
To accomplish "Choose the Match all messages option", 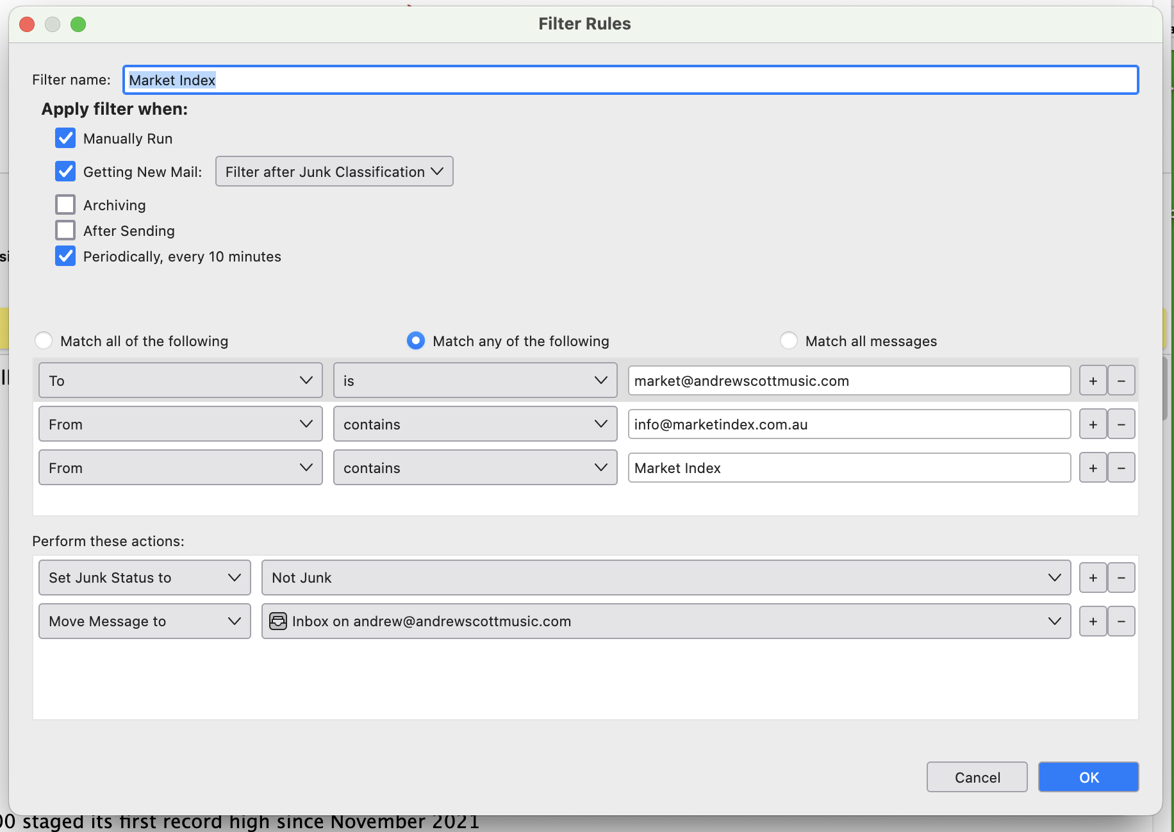I will pos(789,341).
